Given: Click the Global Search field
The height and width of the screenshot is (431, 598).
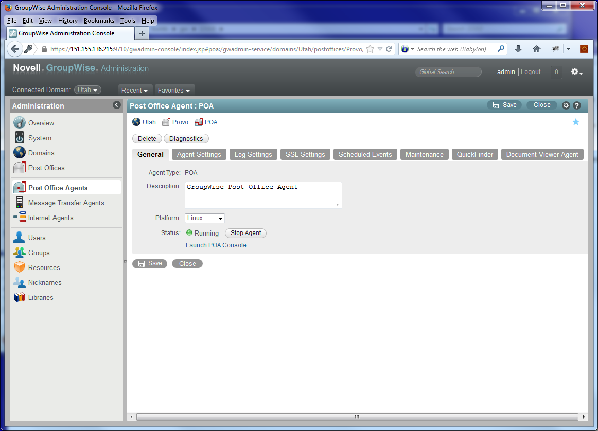Looking at the screenshot, I should (448, 71).
